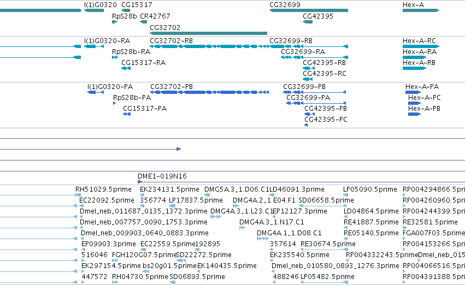Click EST label Dmel_neb_010580_0893_1276.3prime

335,266
